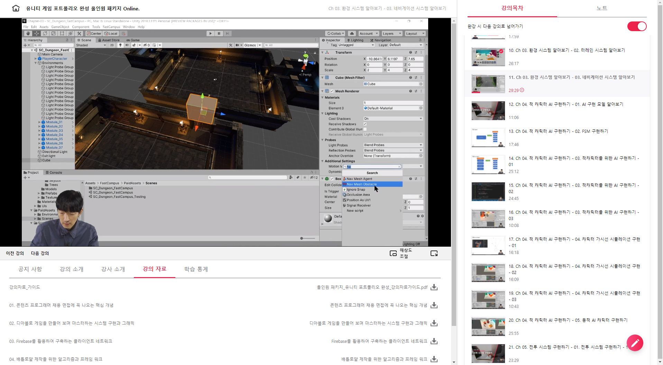
Task: Open the 학습 통계 tab
Action: (x=196, y=269)
